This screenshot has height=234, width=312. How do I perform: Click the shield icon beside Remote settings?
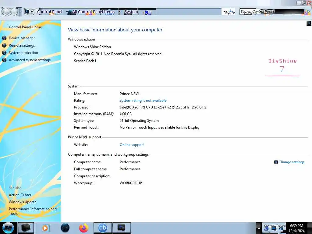[x=4, y=45]
